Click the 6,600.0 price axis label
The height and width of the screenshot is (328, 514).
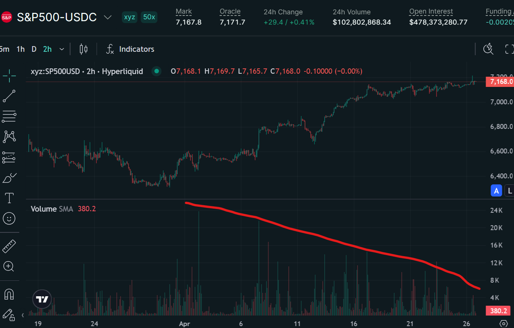(502, 151)
